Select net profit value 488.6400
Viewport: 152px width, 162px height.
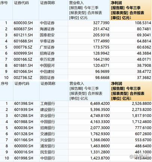[143, 146]
